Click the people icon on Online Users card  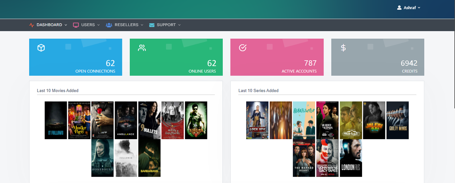tap(142, 48)
